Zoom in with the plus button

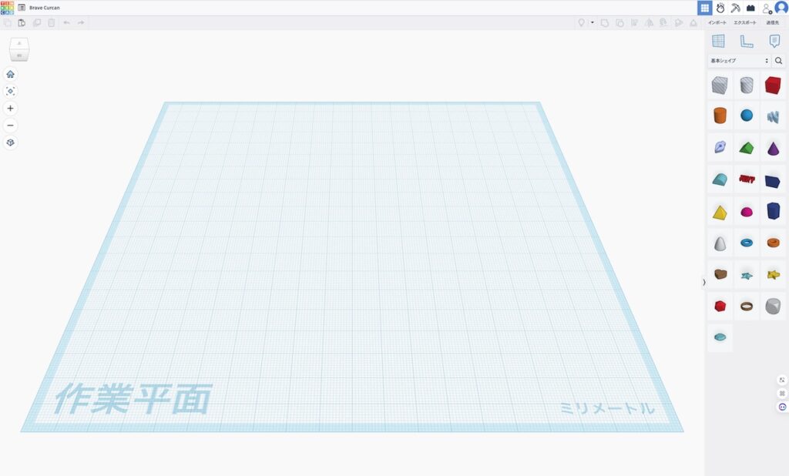10,109
